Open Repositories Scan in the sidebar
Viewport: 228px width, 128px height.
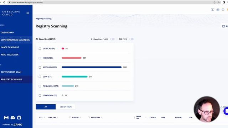click(11, 72)
